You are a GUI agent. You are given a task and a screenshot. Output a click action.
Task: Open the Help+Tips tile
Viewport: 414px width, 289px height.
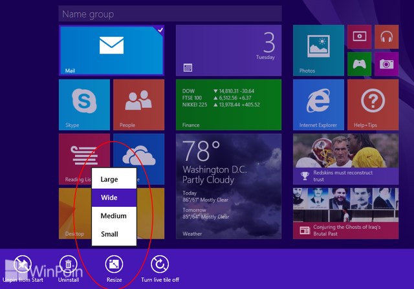[x=373, y=105]
